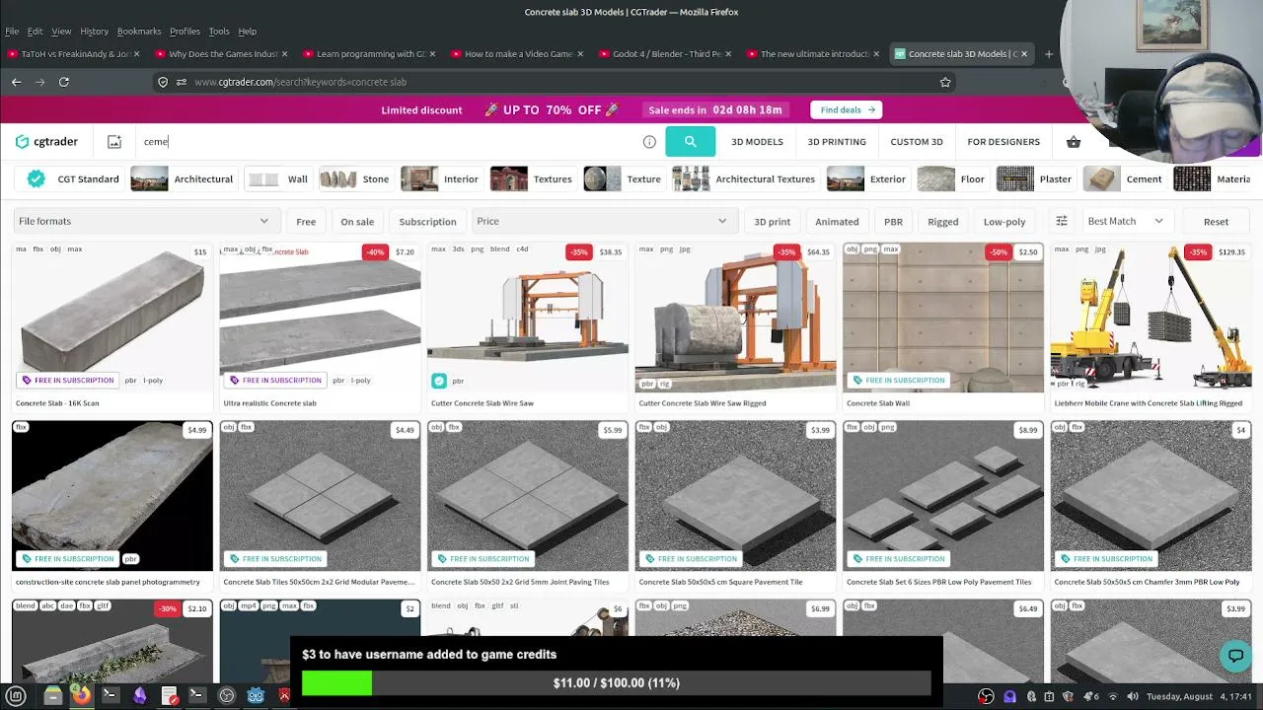The width and height of the screenshot is (1263, 710).
Task: Enable the PBR filter
Action: pos(893,222)
